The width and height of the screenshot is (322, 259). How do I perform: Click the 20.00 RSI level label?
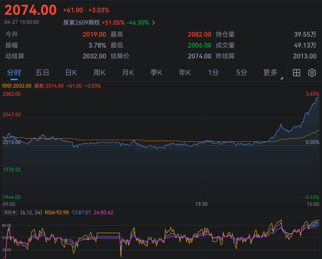(x=7, y=250)
